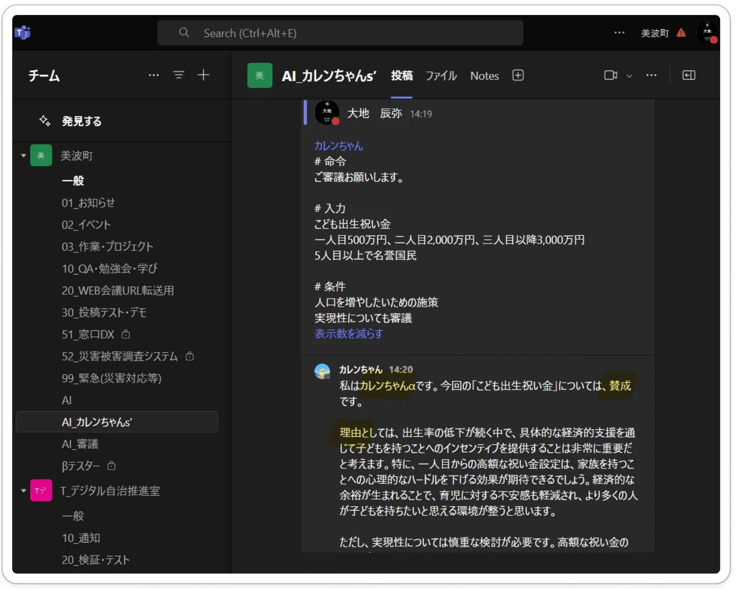Image resolution: width=736 pixels, height=589 pixels.
Task: Open the right side panel via expand icon
Action: pos(689,75)
